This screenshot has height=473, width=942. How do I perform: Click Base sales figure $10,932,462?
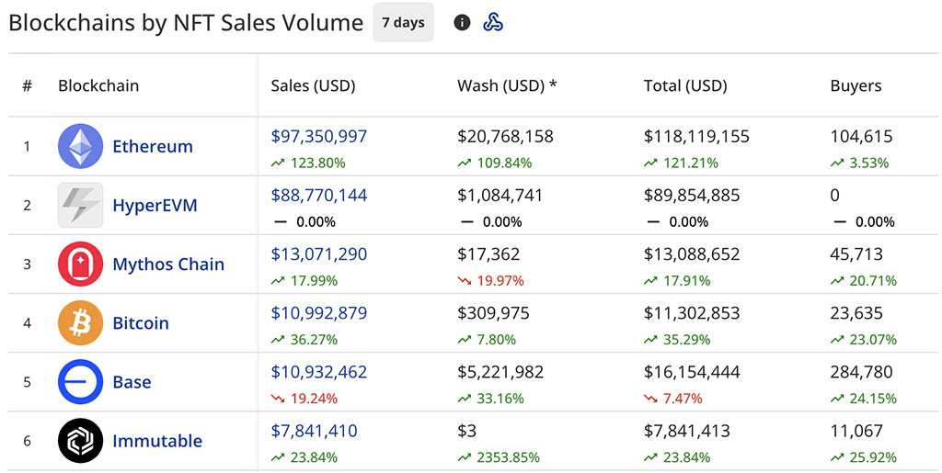(319, 372)
